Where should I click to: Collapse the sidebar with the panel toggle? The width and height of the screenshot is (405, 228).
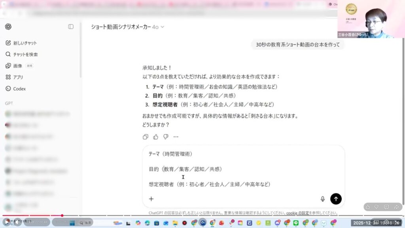click(71, 27)
